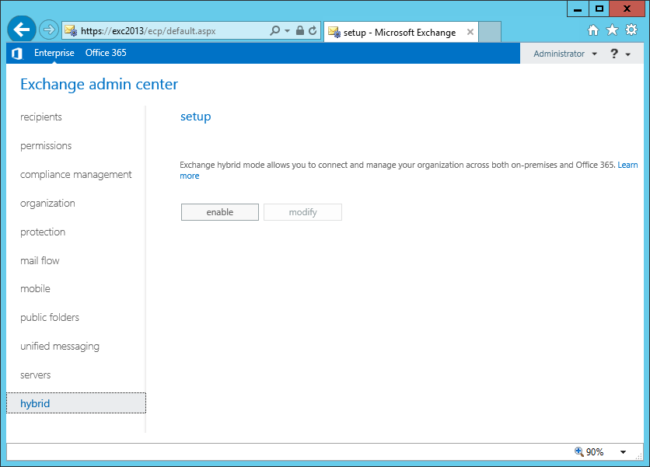Open browser Tools gear icon
Screen dimensions: 650x467
(631, 30)
